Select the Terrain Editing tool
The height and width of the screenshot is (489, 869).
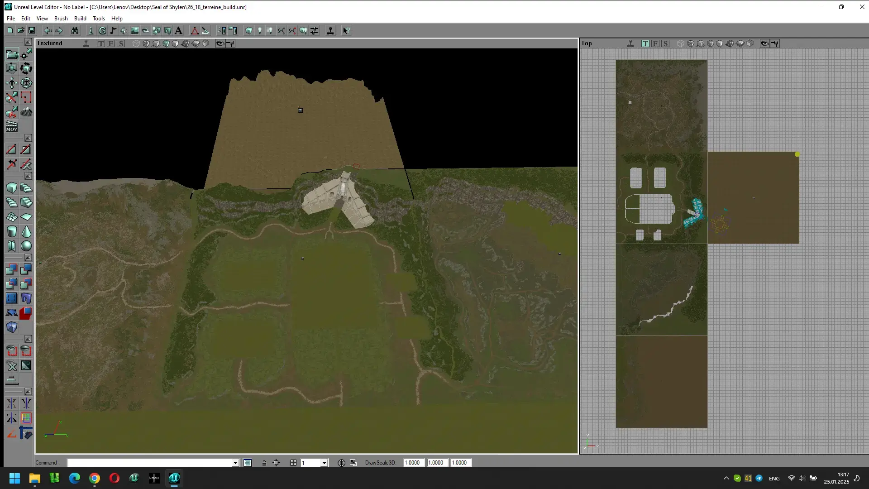(x=26, y=111)
